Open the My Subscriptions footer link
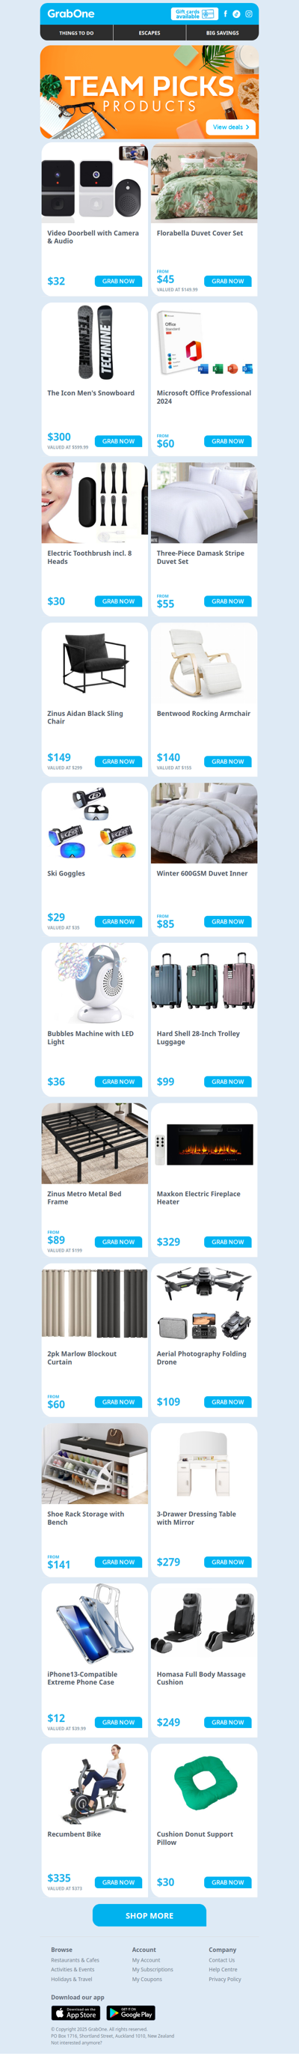 click(152, 1969)
